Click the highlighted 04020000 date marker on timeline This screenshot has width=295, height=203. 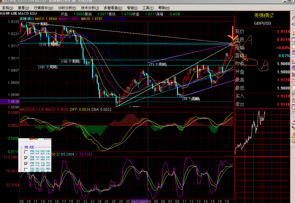[x=140, y=201]
